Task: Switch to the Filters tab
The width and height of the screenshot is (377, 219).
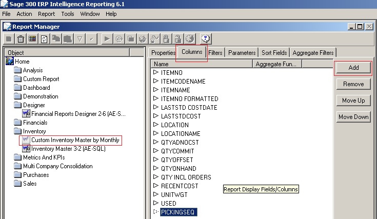Action: pos(215,53)
